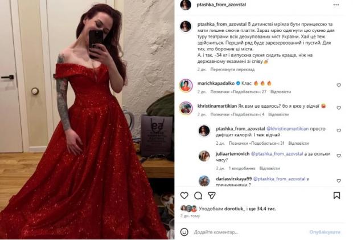This screenshot has height=240, width=353.
Task: Open comment bubble icon under post
Action: coord(198,196)
